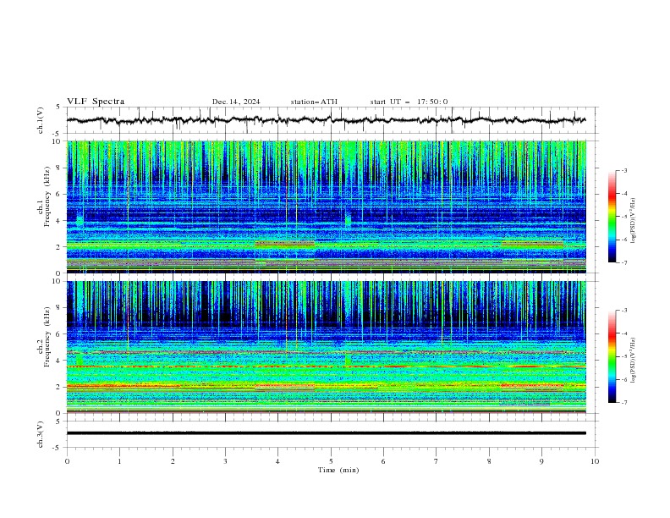Click the ch.1 voltage waveform trace

(326, 120)
